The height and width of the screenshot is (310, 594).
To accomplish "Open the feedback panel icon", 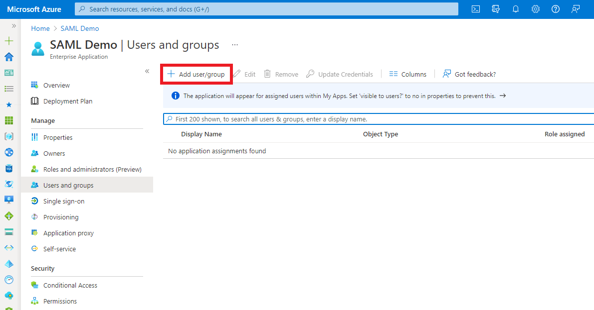I will [x=576, y=8].
